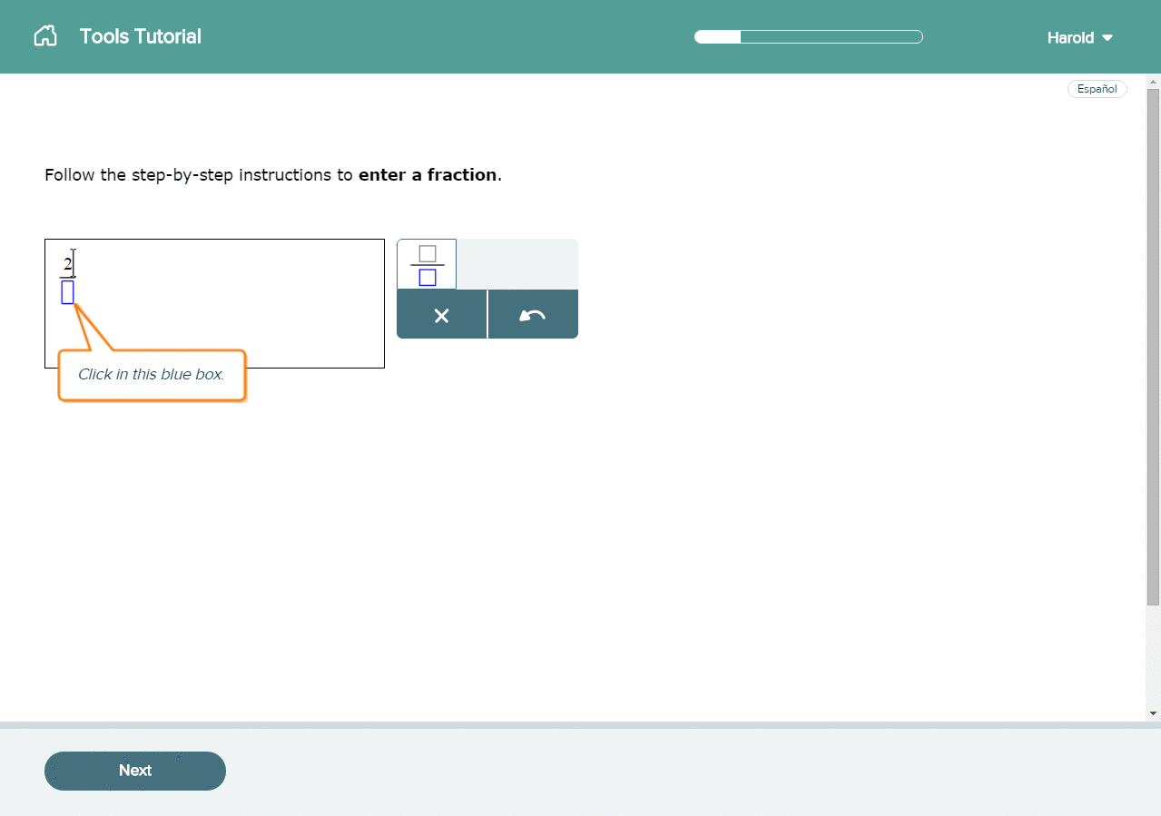
Task: Click the home icon in the header
Action: pyautogui.click(x=45, y=36)
